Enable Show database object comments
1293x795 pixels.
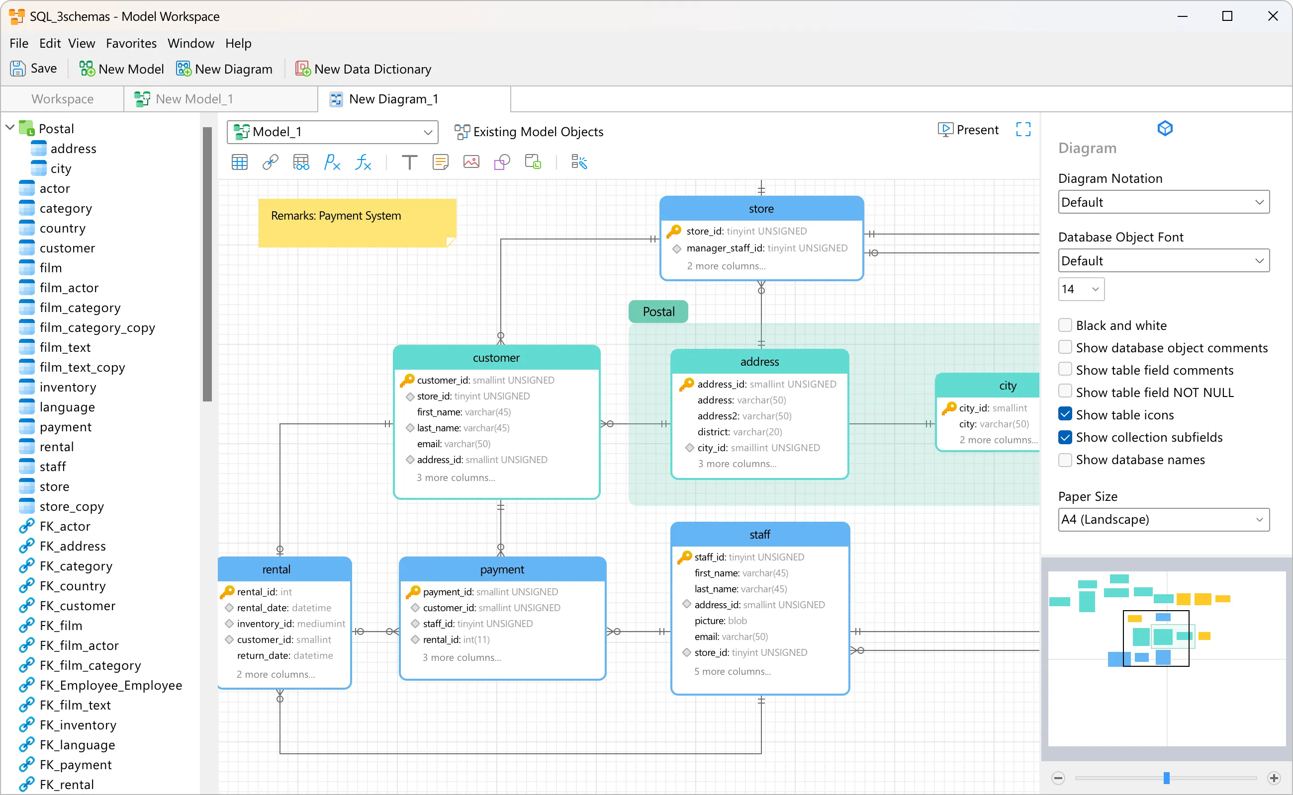[x=1065, y=347]
